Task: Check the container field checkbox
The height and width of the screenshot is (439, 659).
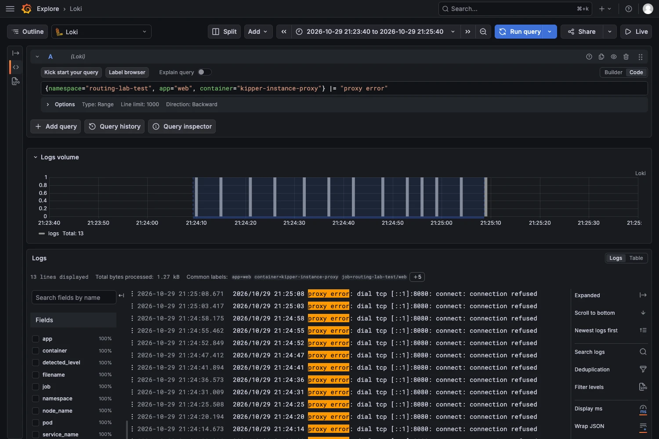Action: 36,351
